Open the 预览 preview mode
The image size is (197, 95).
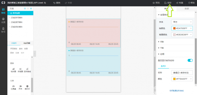coord(156,3)
